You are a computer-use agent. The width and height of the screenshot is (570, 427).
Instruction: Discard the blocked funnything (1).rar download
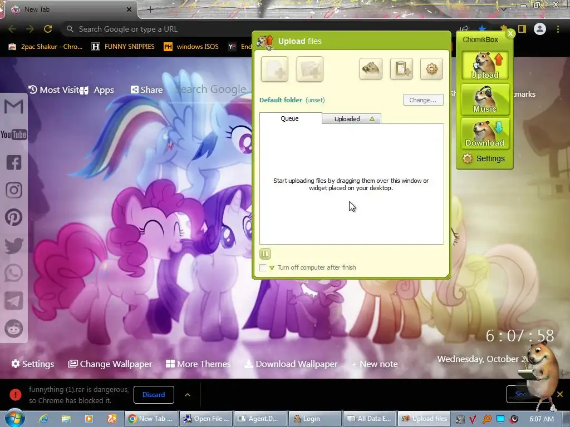coord(154,395)
